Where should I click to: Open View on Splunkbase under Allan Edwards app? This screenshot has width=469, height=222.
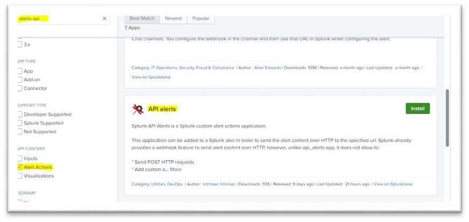151,77
